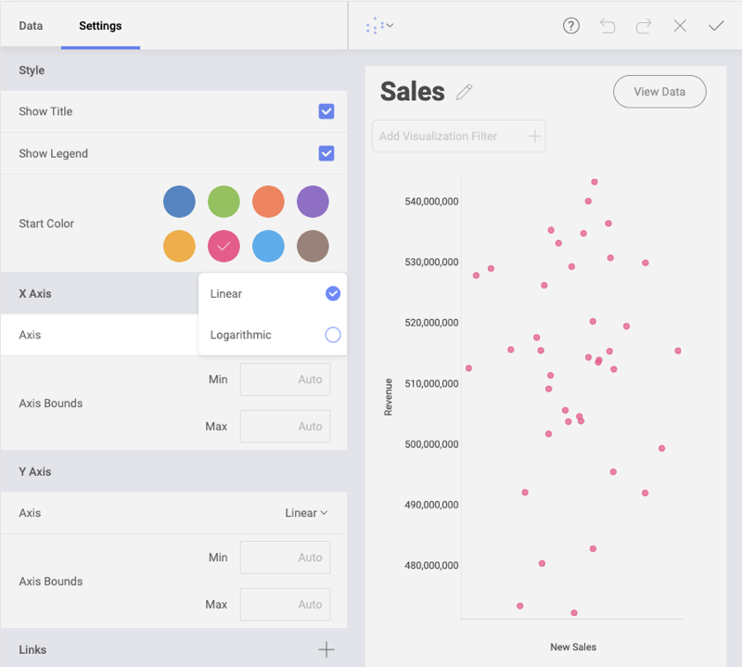
Task: Open the Y Axis Linear dropdown
Action: (306, 513)
